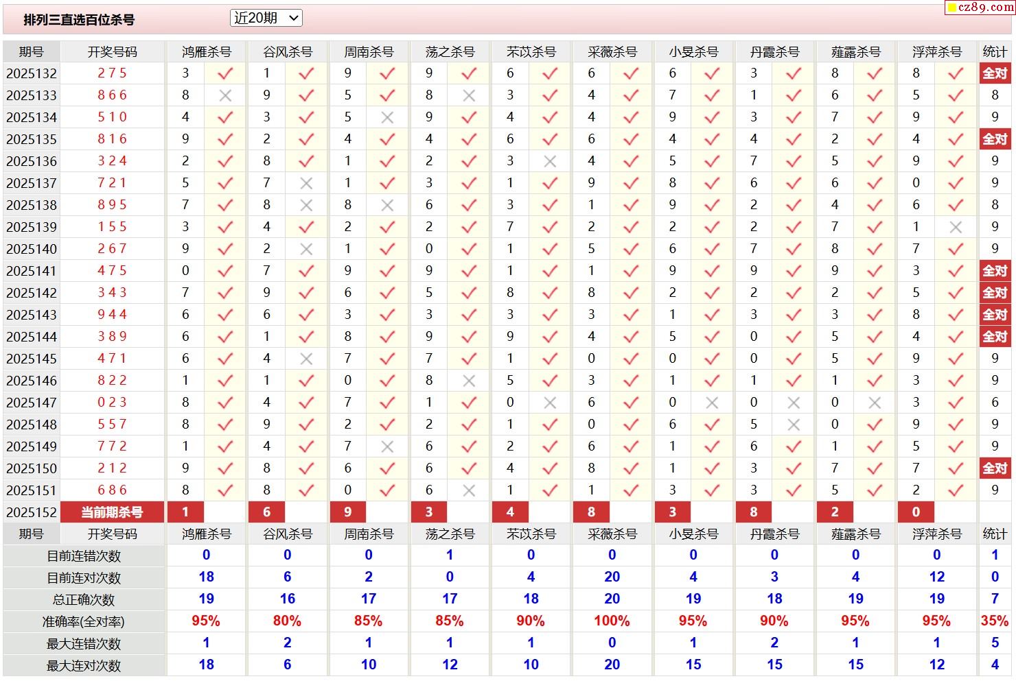Click the check mark for 浮萍杀号 in row 2025141
This screenshot has width=1016, height=681.
[956, 271]
